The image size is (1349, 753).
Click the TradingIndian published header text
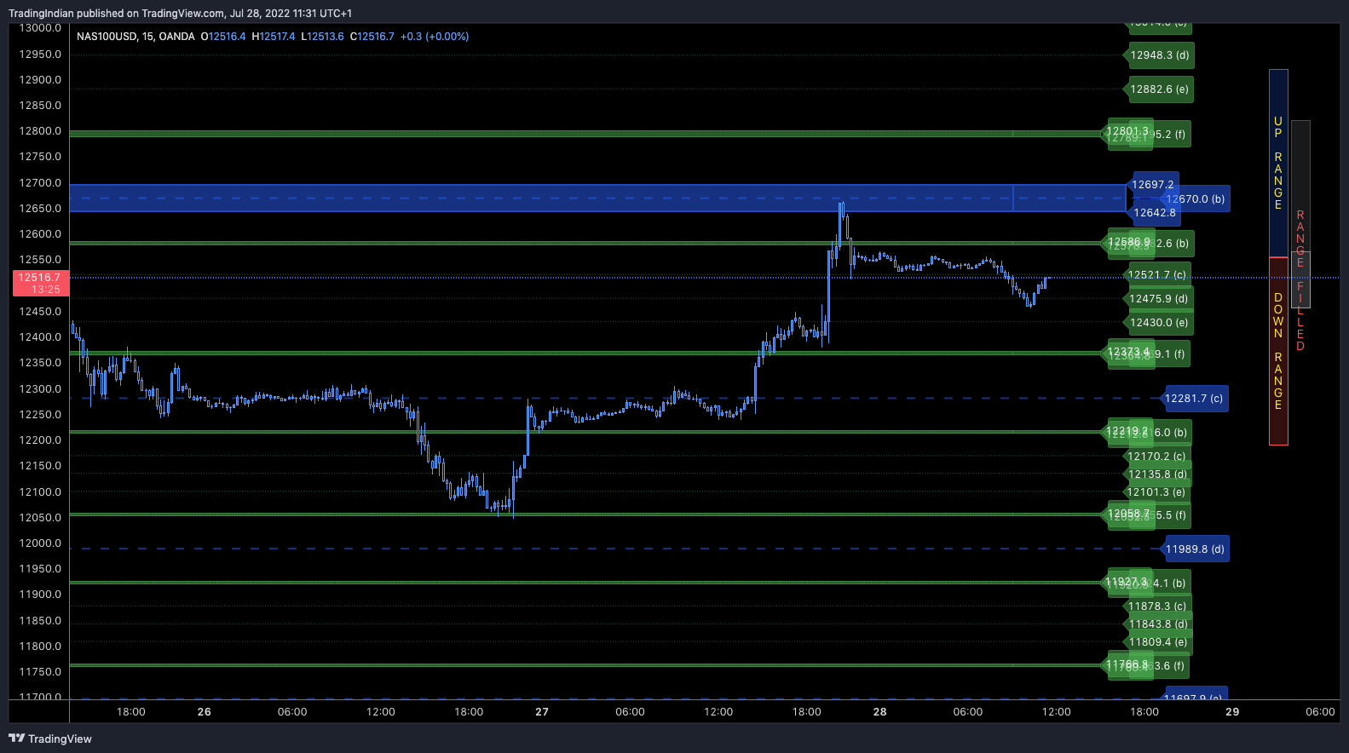[180, 13]
